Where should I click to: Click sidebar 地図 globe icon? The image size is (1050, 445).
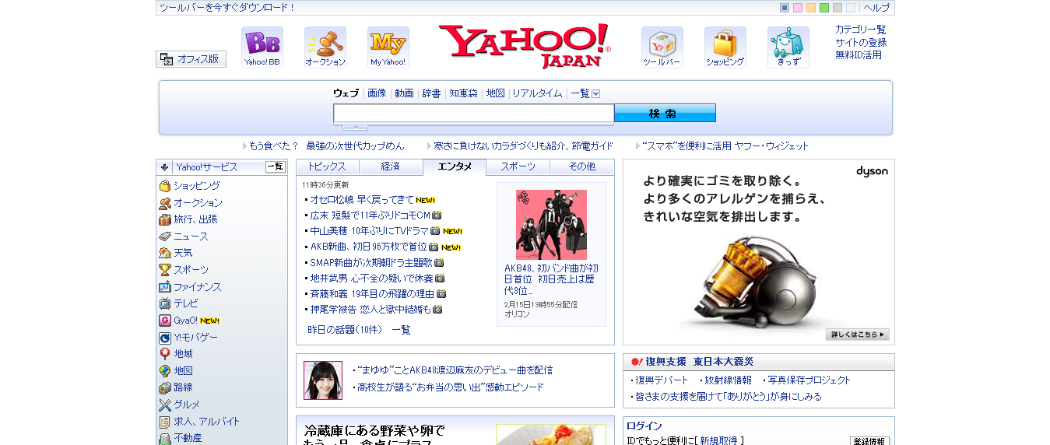tap(165, 371)
